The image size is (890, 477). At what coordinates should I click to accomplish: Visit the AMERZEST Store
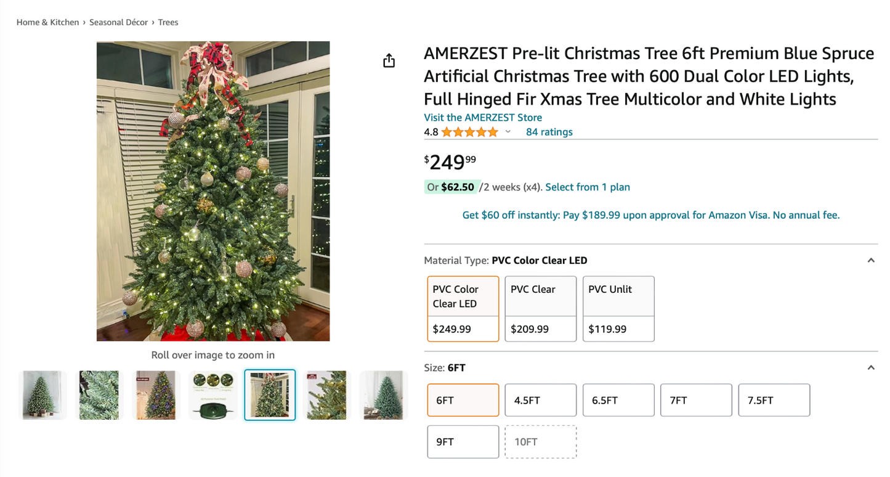point(482,117)
